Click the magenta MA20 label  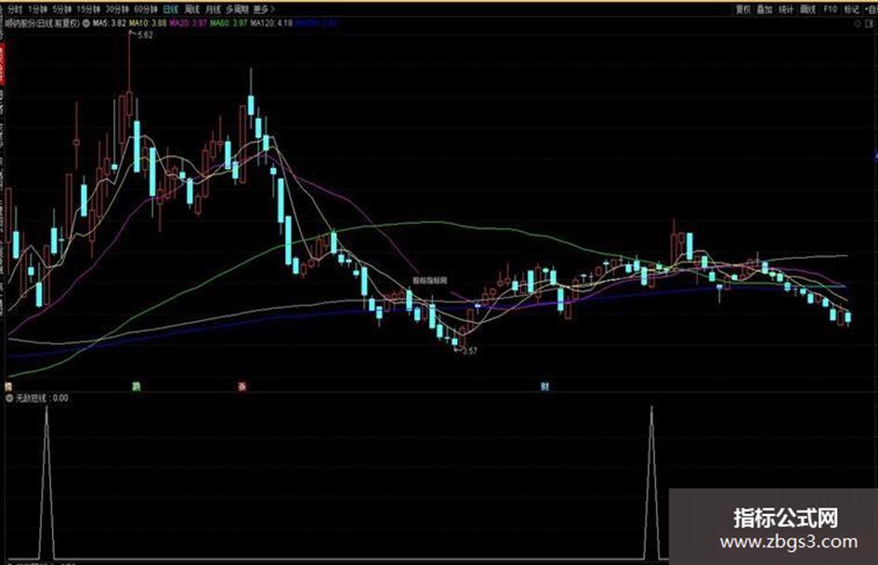click(x=188, y=23)
